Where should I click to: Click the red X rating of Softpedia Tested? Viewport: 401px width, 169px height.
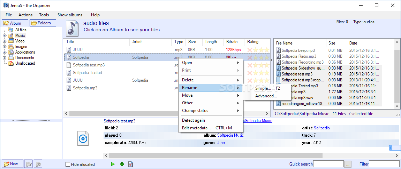point(250,73)
